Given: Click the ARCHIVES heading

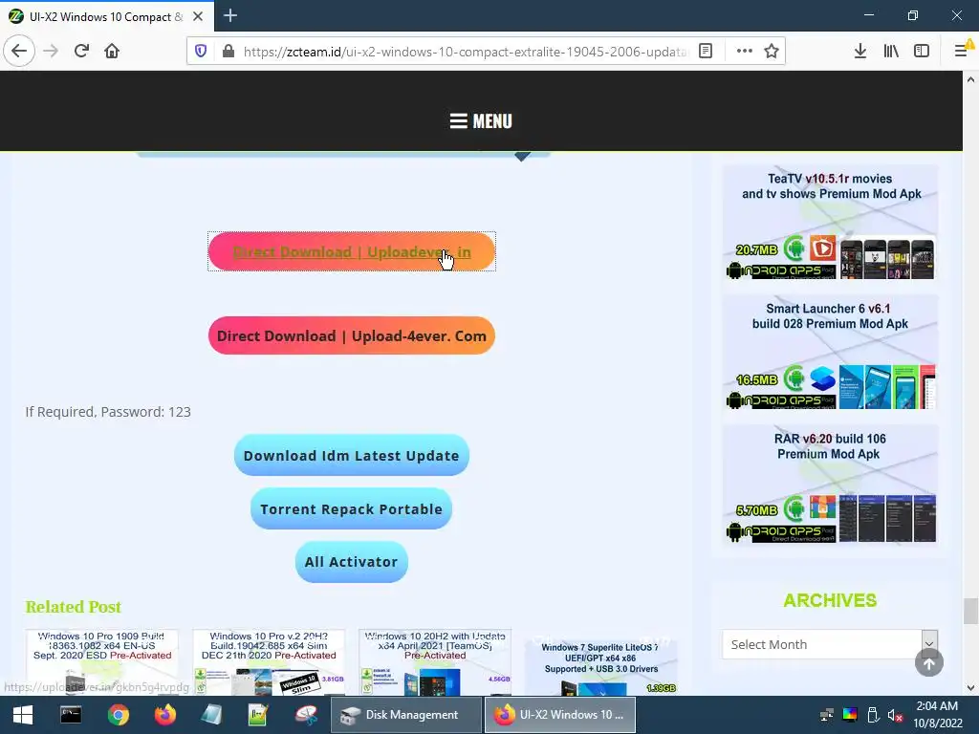Looking at the screenshot, I should 830,600.
